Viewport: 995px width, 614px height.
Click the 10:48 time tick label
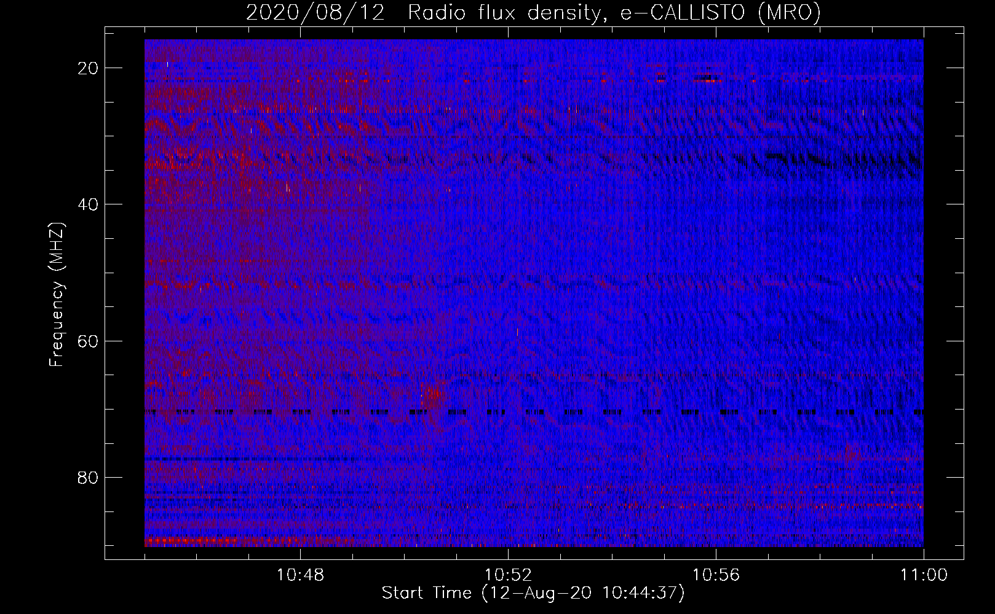[300, 575]
